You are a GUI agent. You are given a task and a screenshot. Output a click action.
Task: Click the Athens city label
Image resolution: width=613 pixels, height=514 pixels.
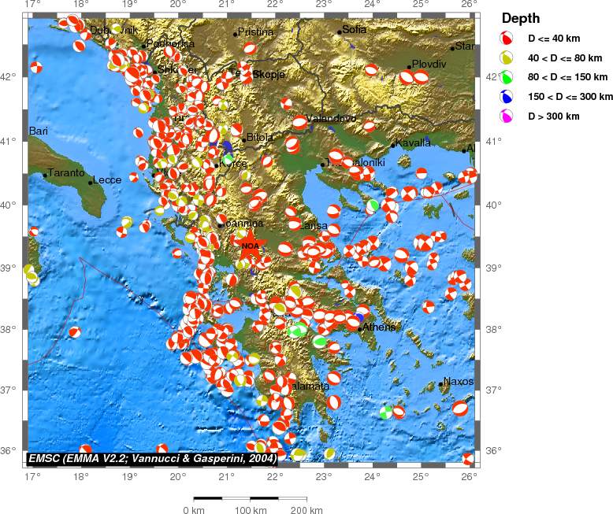pyautogui.click(x=379, y=327)
